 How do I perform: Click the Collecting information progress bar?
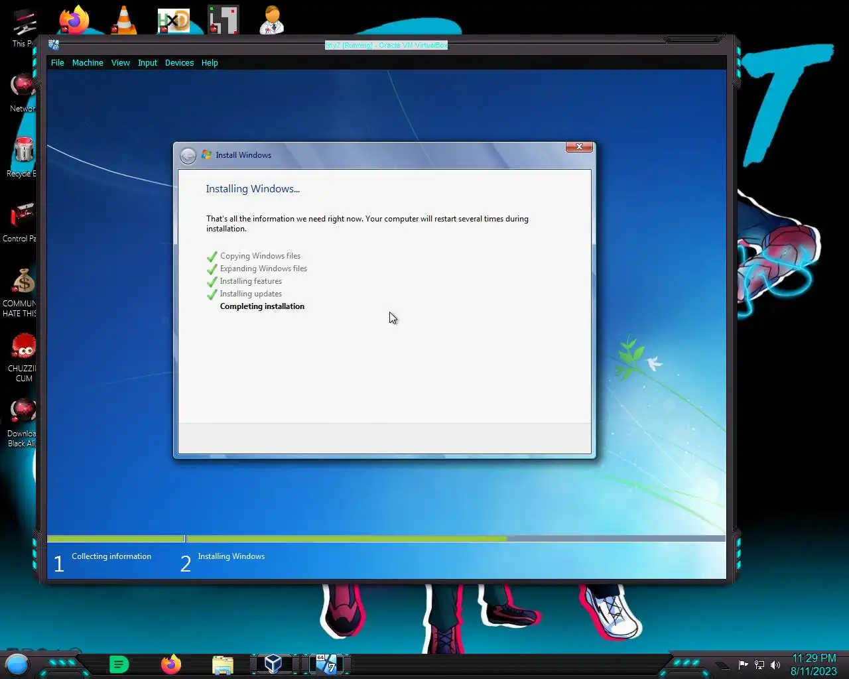click(x=115, y=538)
